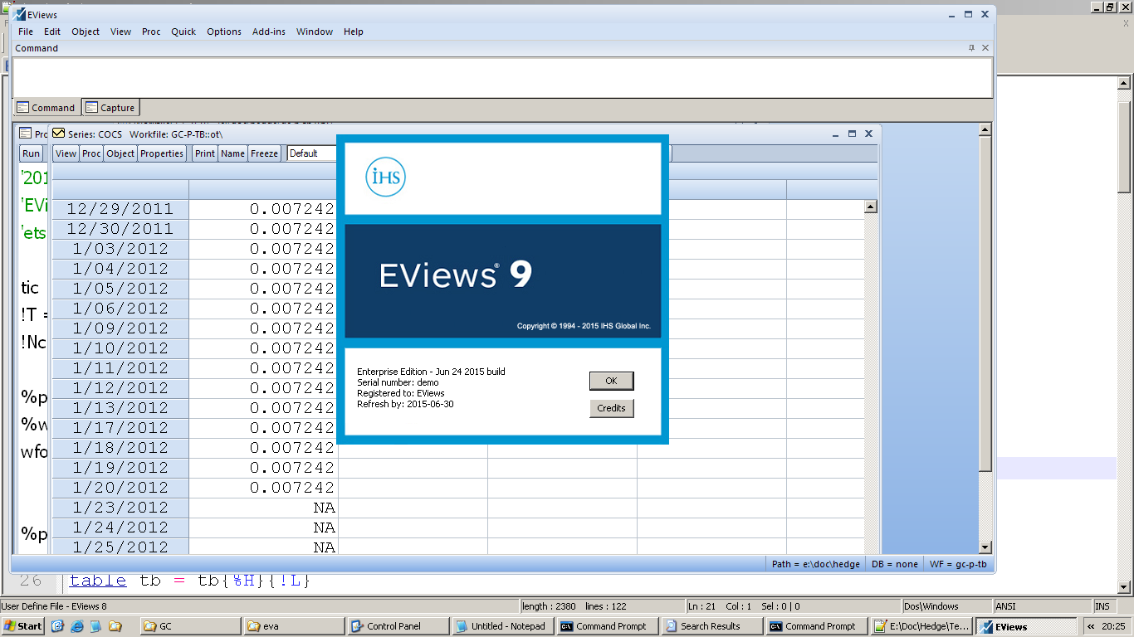Switch to the eva folder taskbar item

(x=294, y=626)
